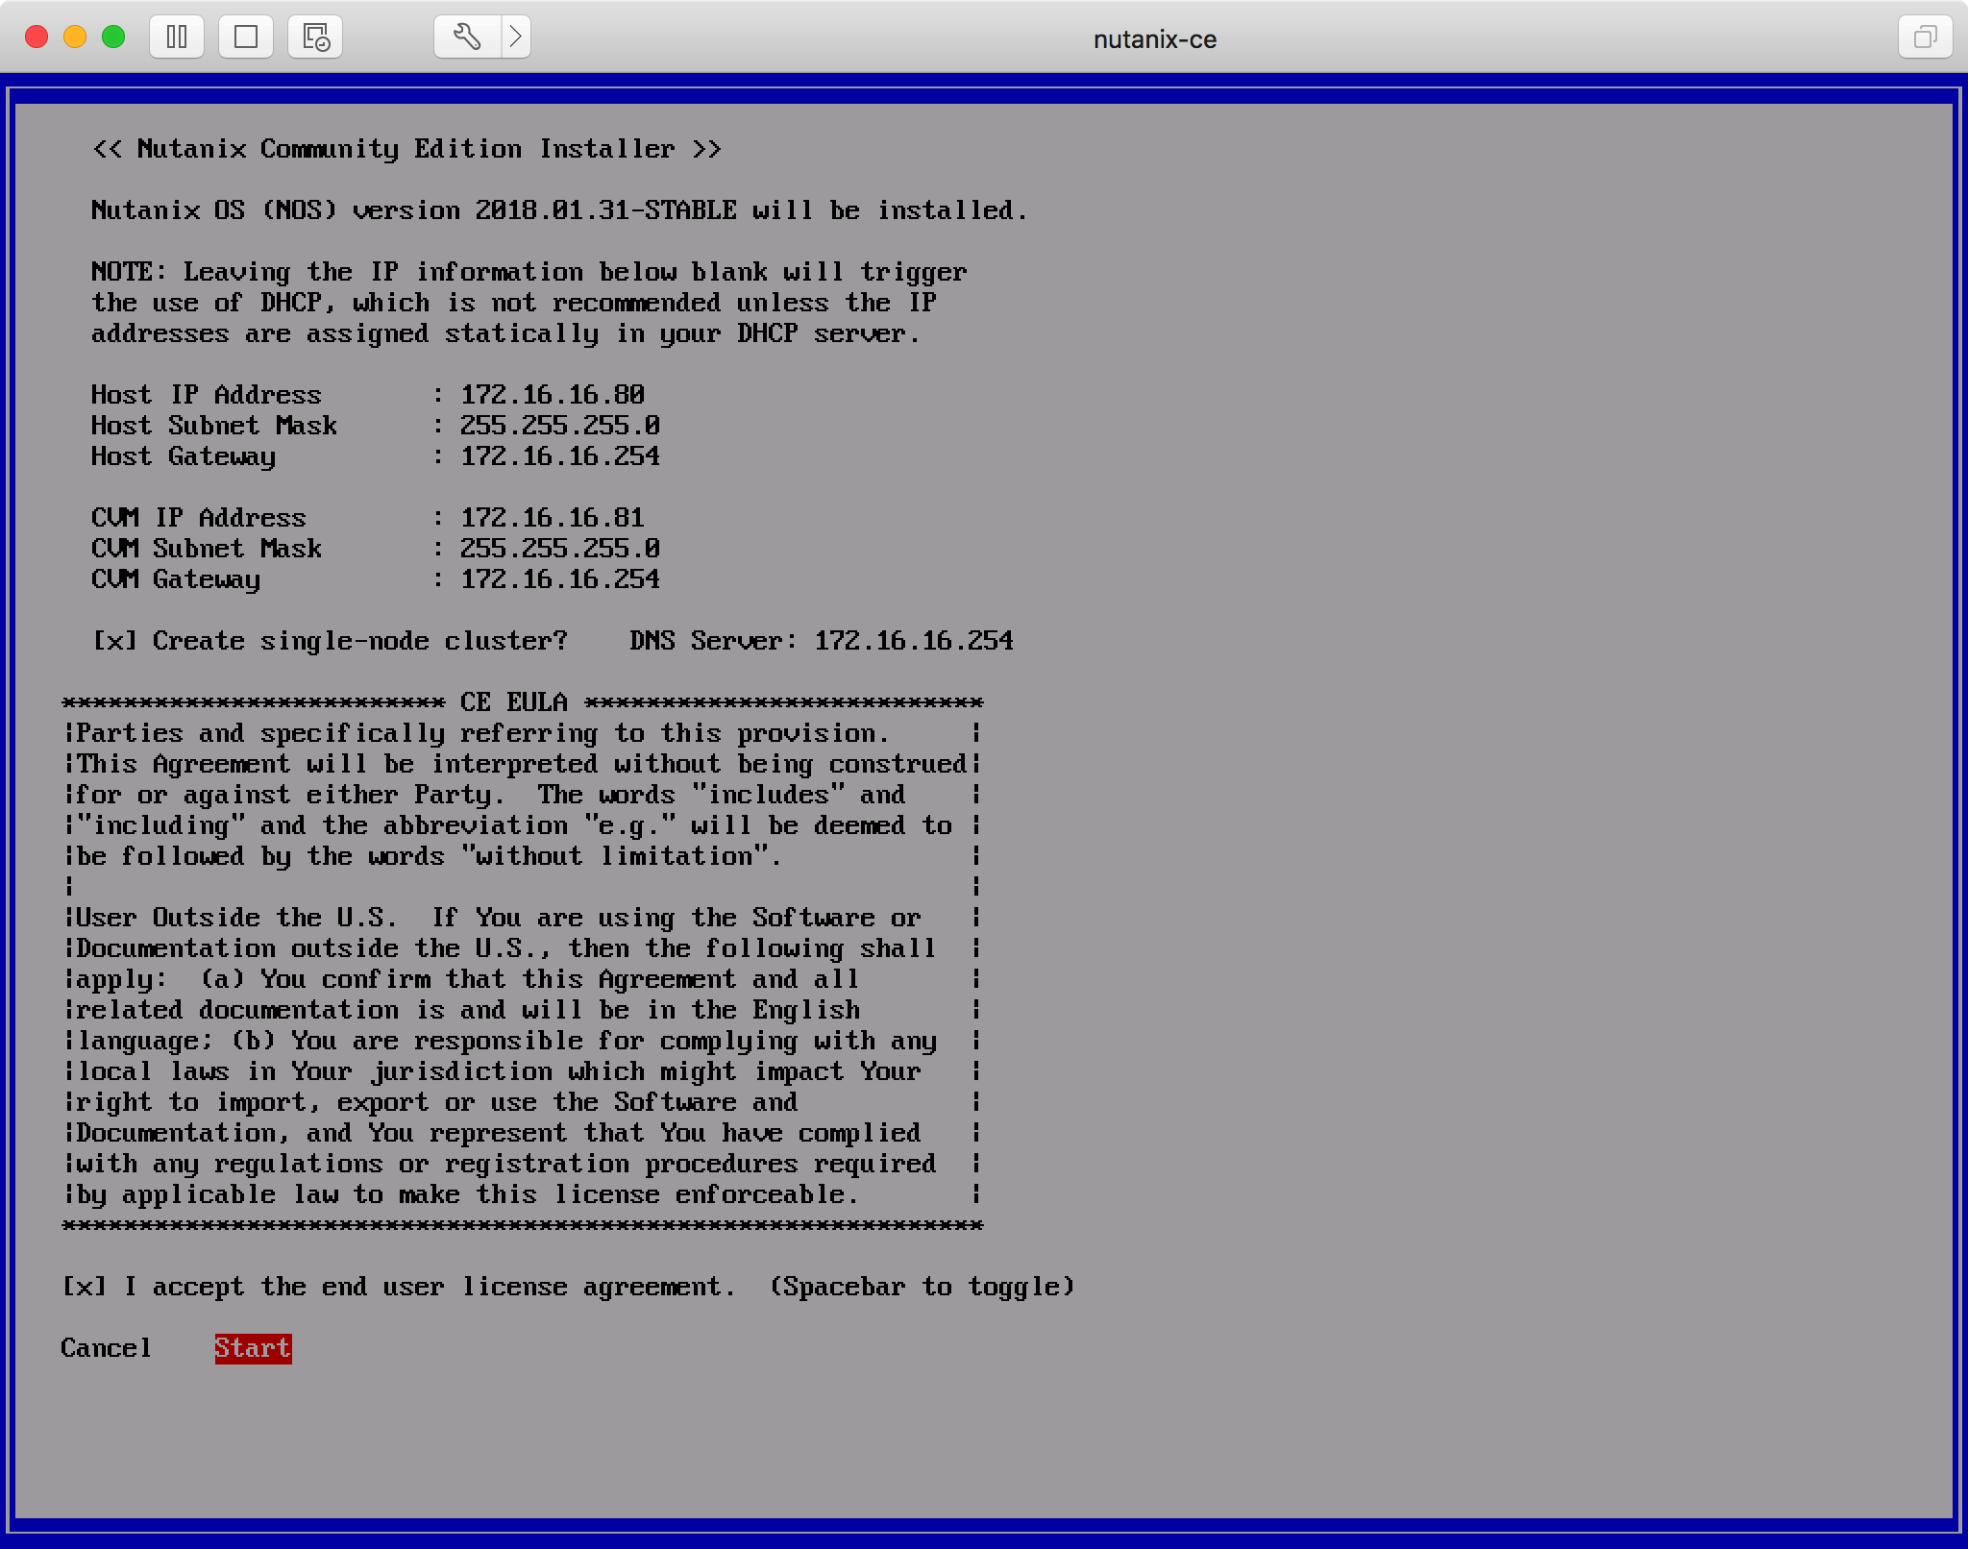Click the single window view icon

[x=246, y=37]
